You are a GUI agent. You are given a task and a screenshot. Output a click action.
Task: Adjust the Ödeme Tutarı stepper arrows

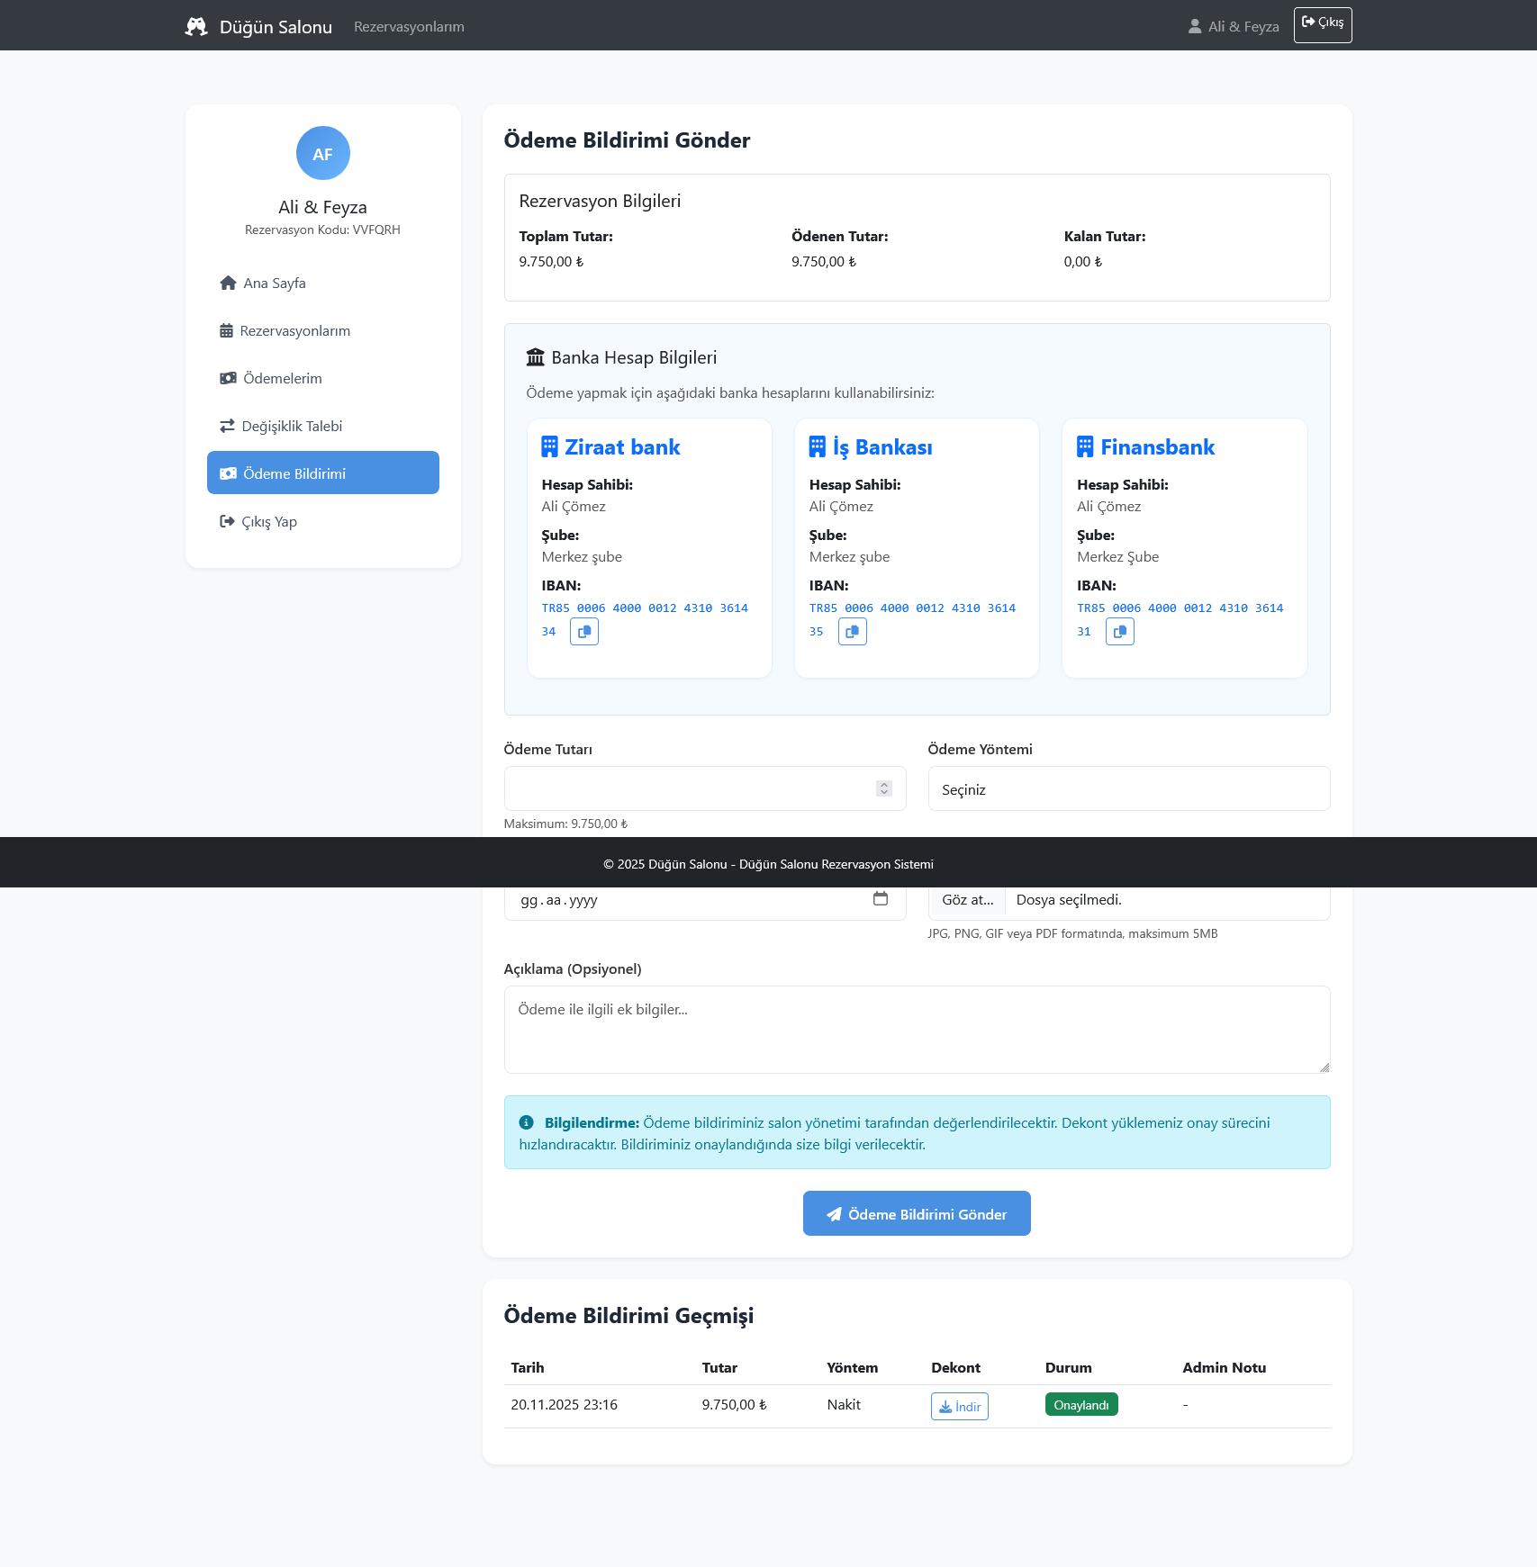pyautogui.click(x=883, y=788)
